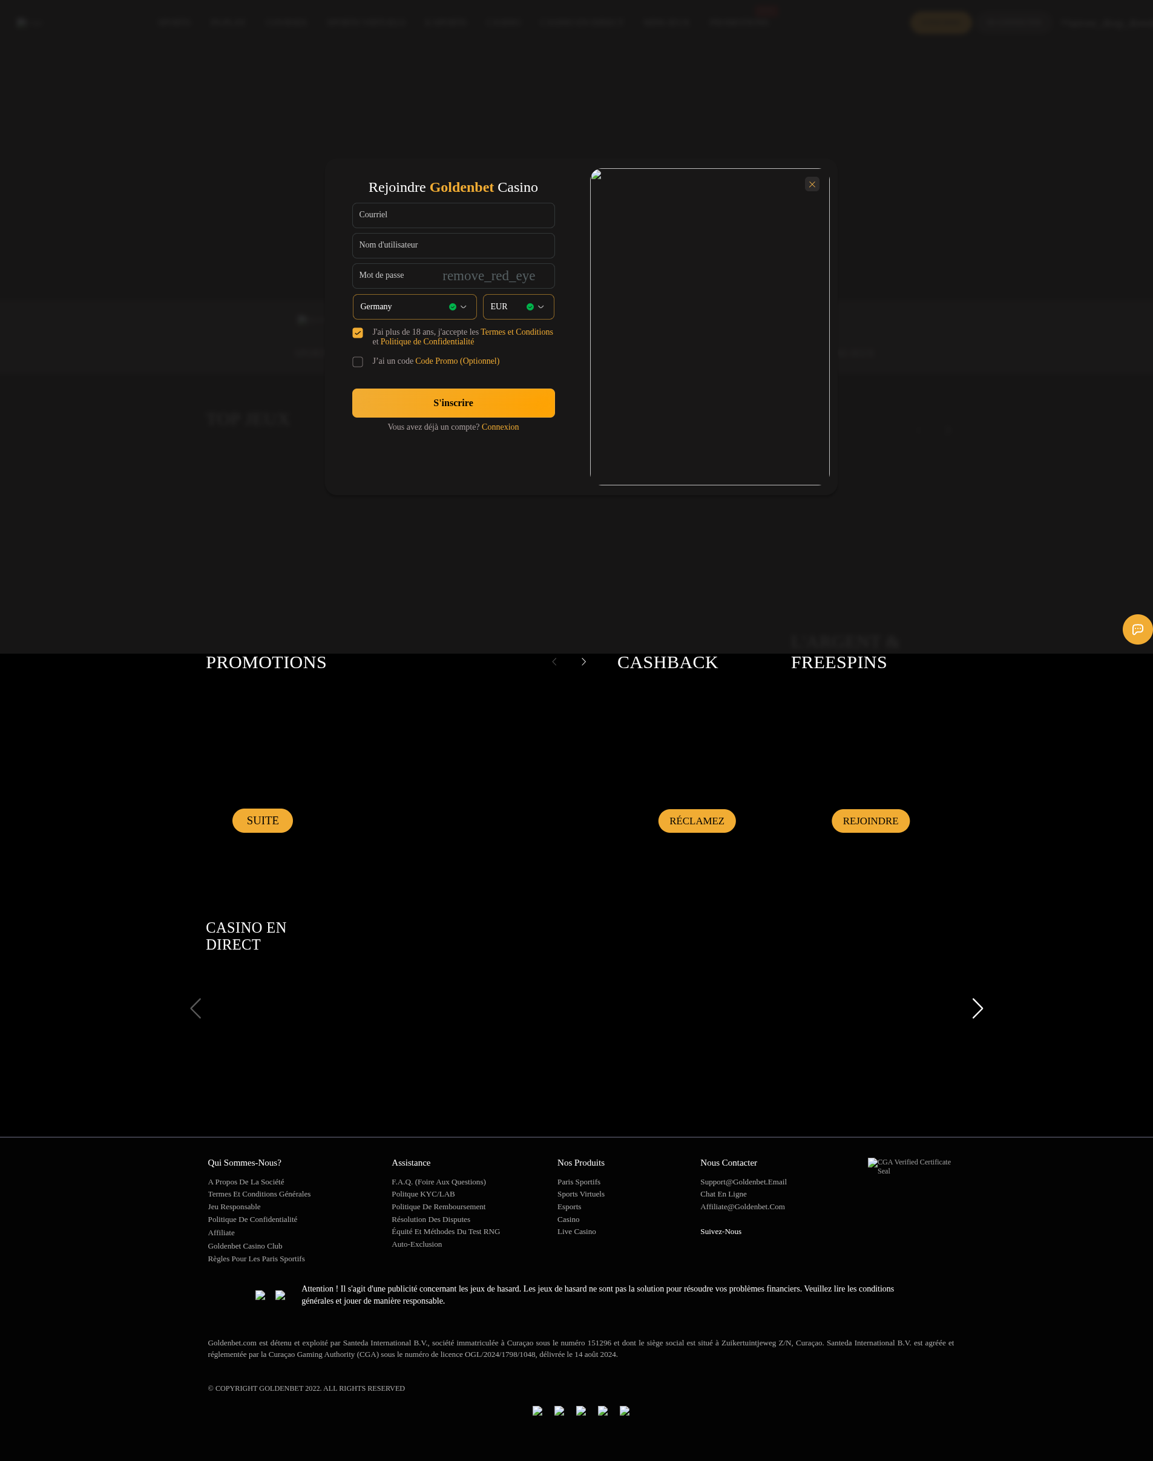Open Règles Pour Les Paris Sportifs

(x=257, y=1258)
